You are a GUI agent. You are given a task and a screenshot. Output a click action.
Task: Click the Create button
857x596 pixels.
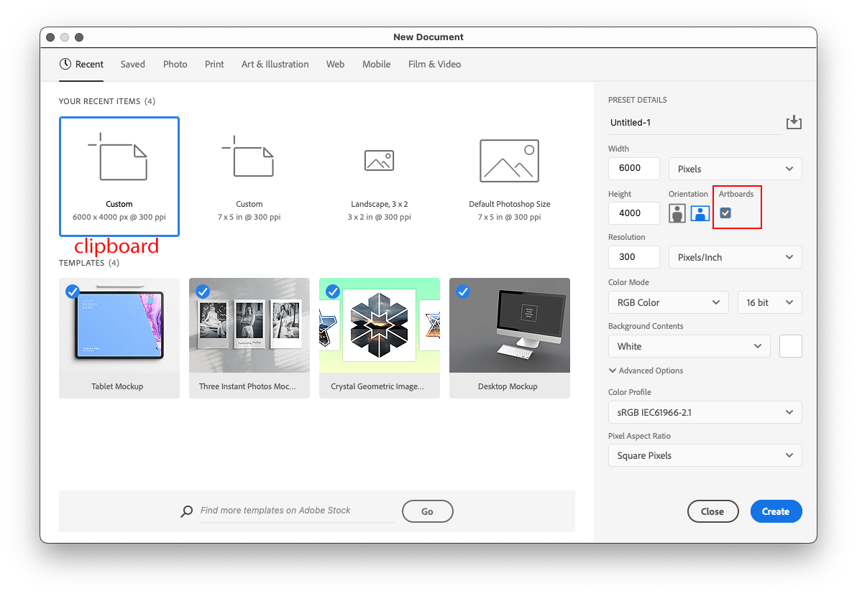pos(776,511)
